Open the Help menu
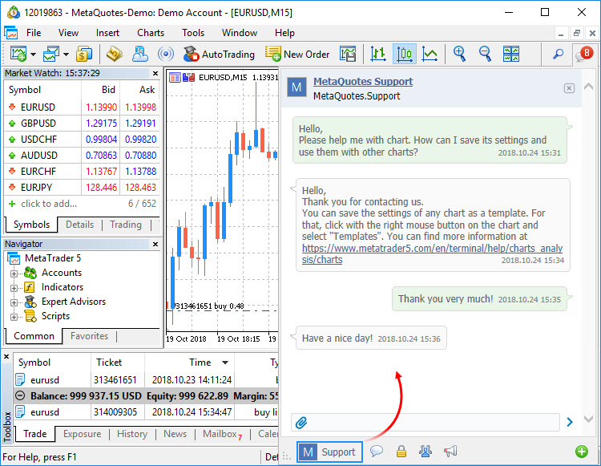Screen dimensions: 601x466 point(284,33)
